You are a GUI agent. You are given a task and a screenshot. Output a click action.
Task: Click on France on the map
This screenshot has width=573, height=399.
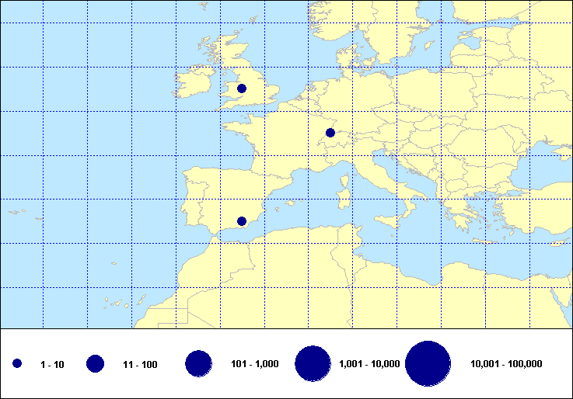(280, 140)
